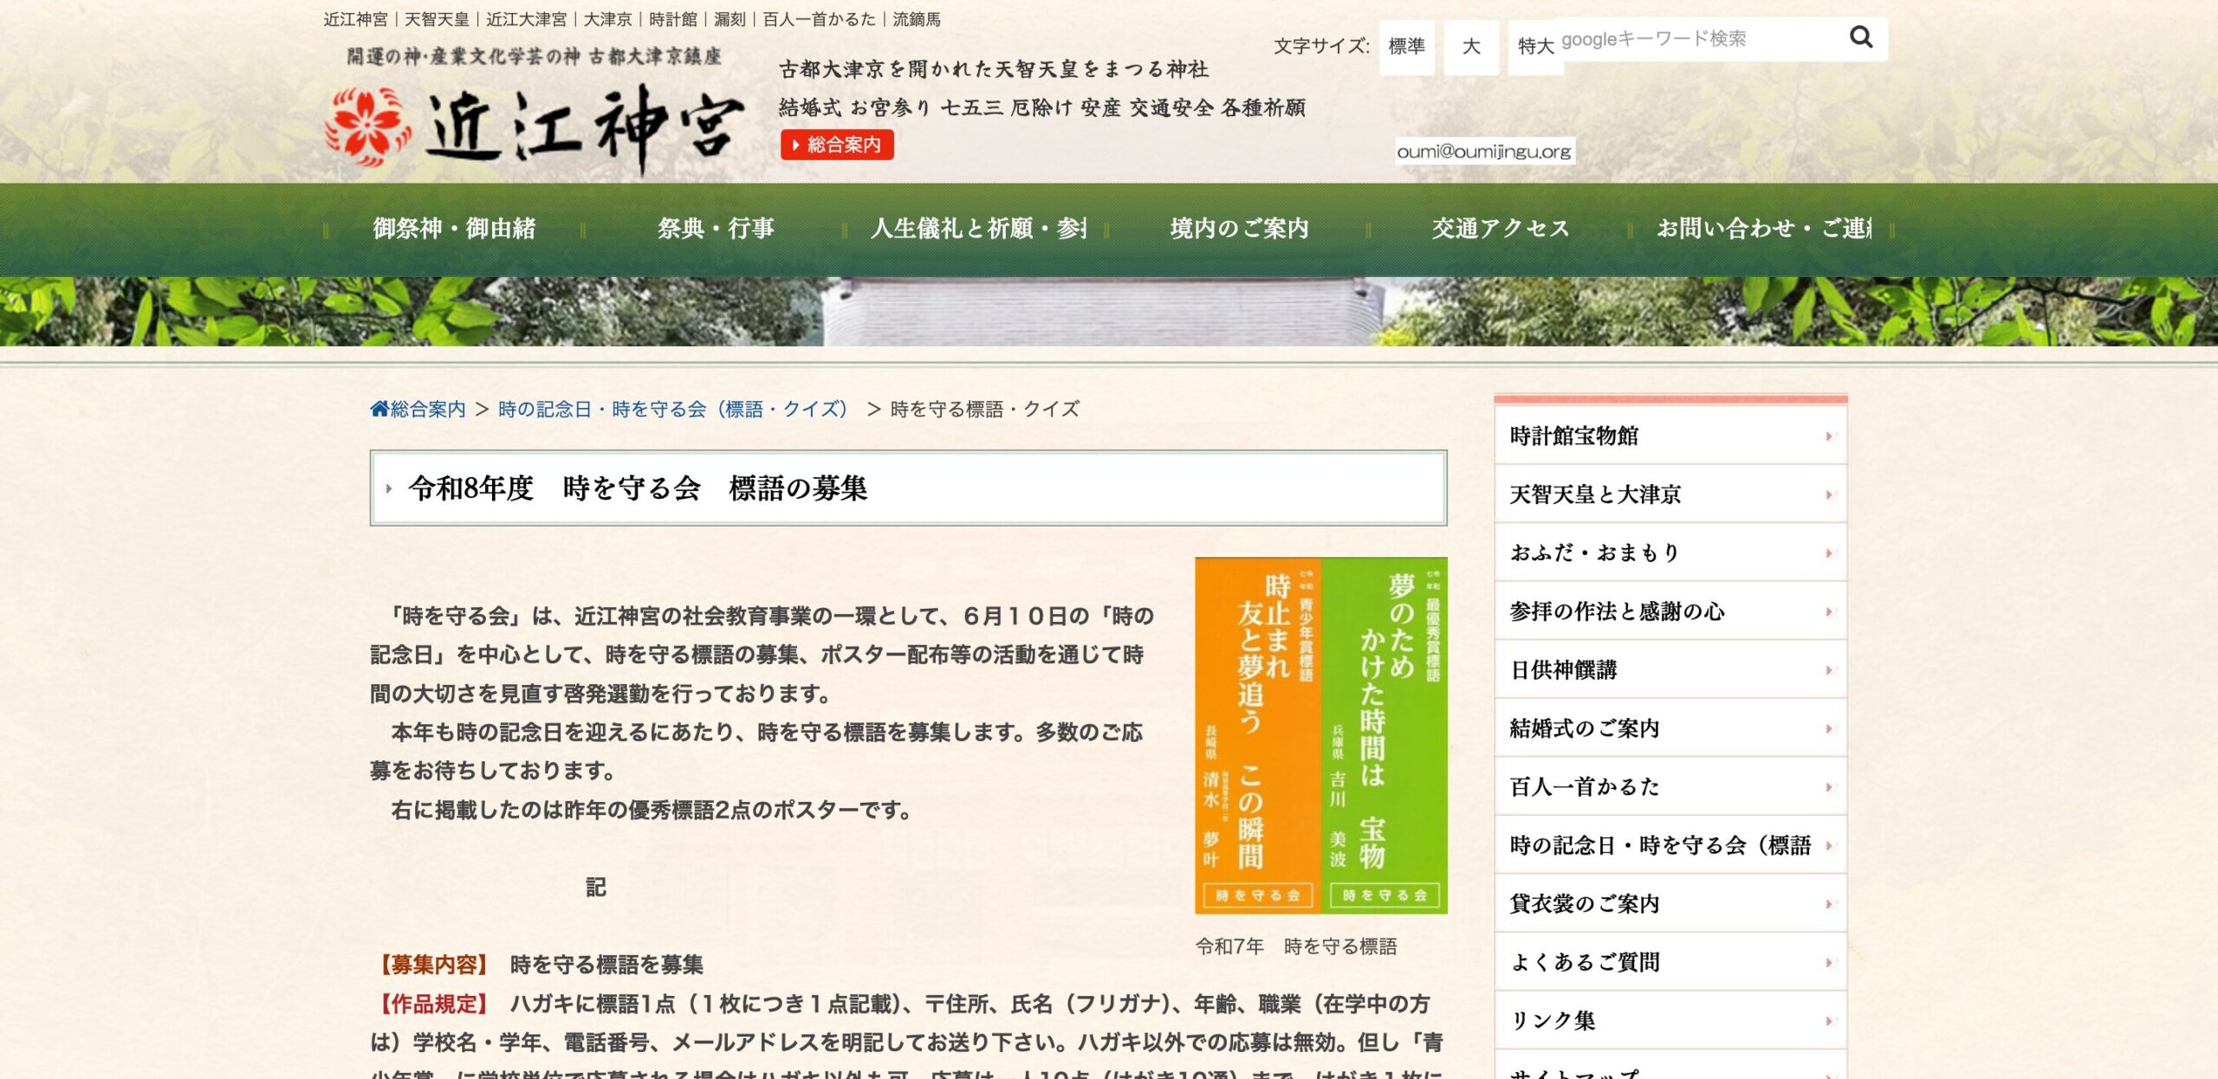The height and width of the screenshot is (1079, 2218).
Task: Focus the google keyword search field
Action: pos(1698,39)
